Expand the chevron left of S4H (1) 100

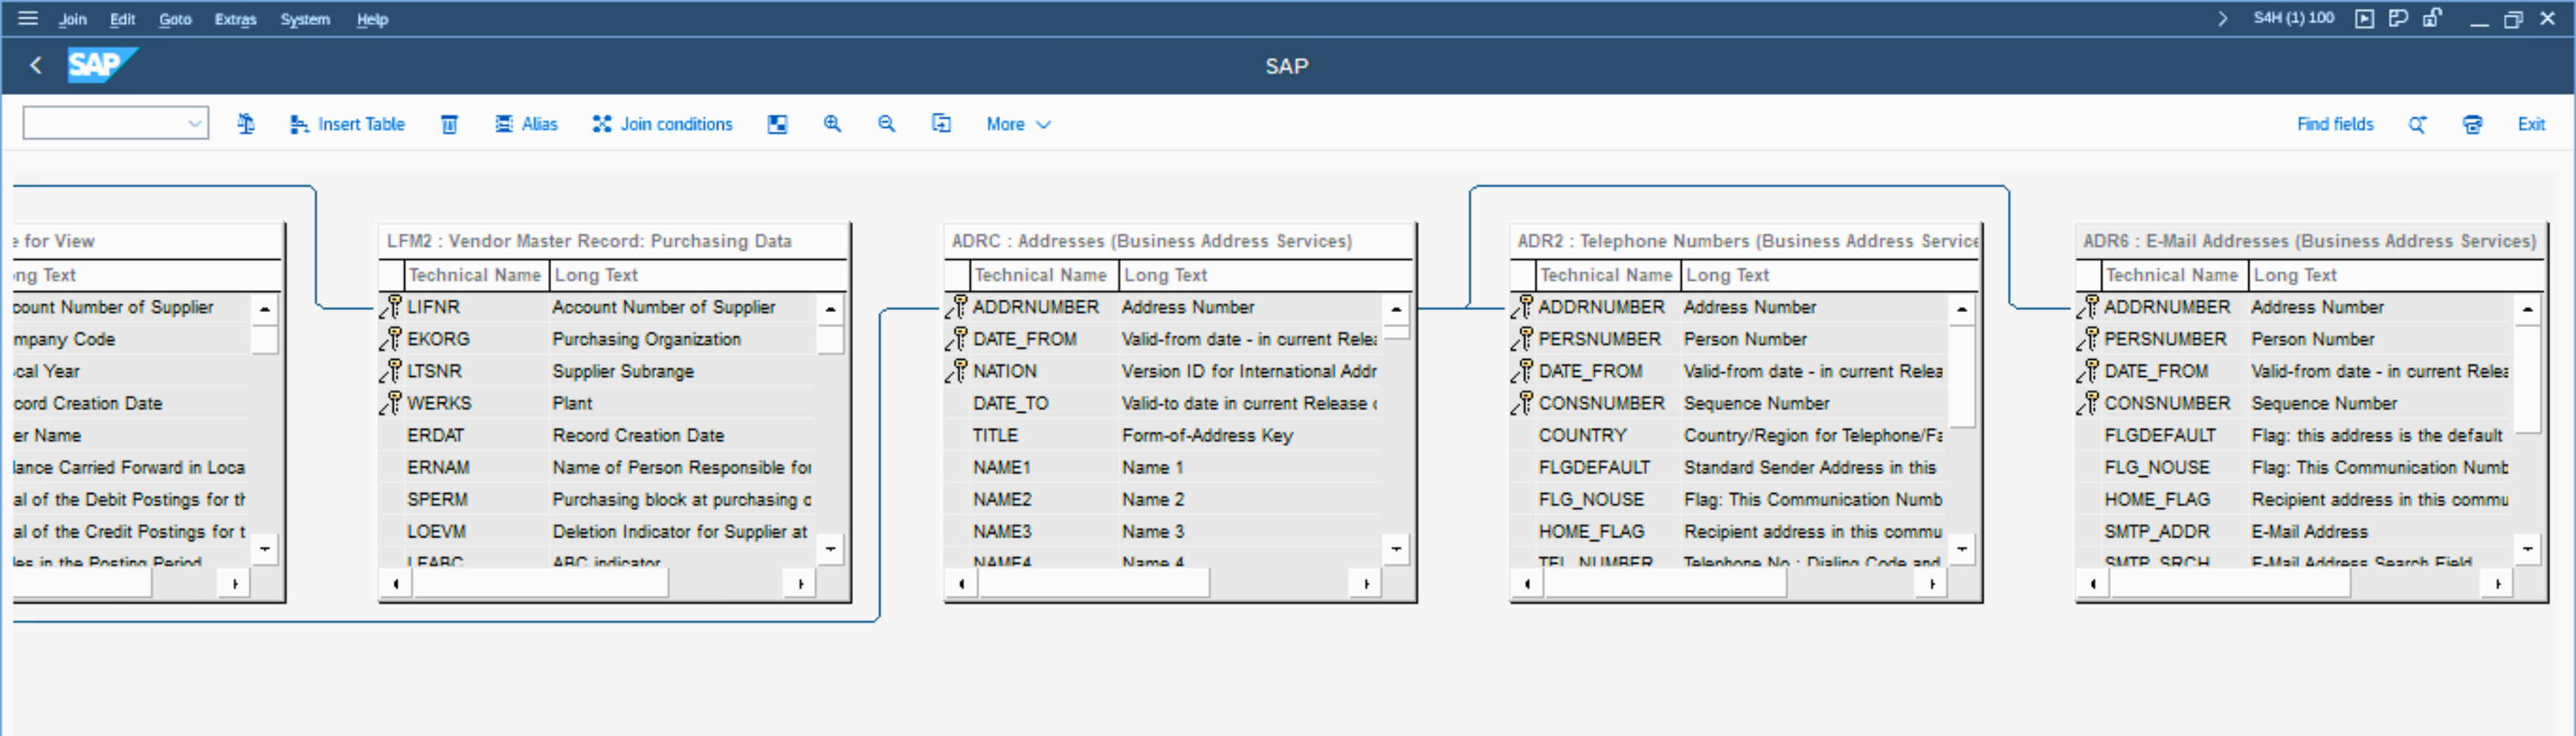pyautogui.click(x=2222, y=18)
